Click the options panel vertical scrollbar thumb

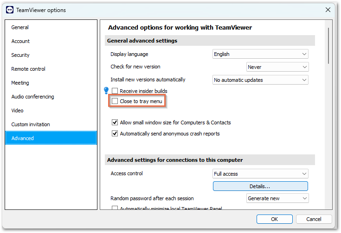pos(328,45)
